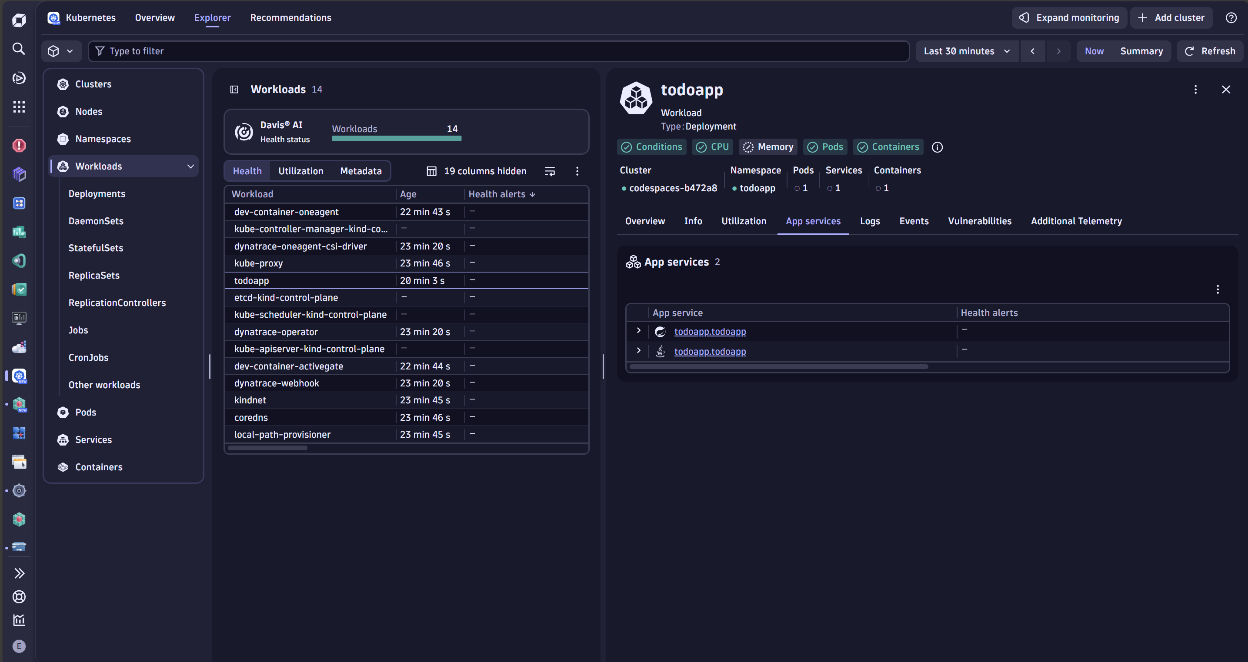Click the help question mark icon

pos(1231,18)
